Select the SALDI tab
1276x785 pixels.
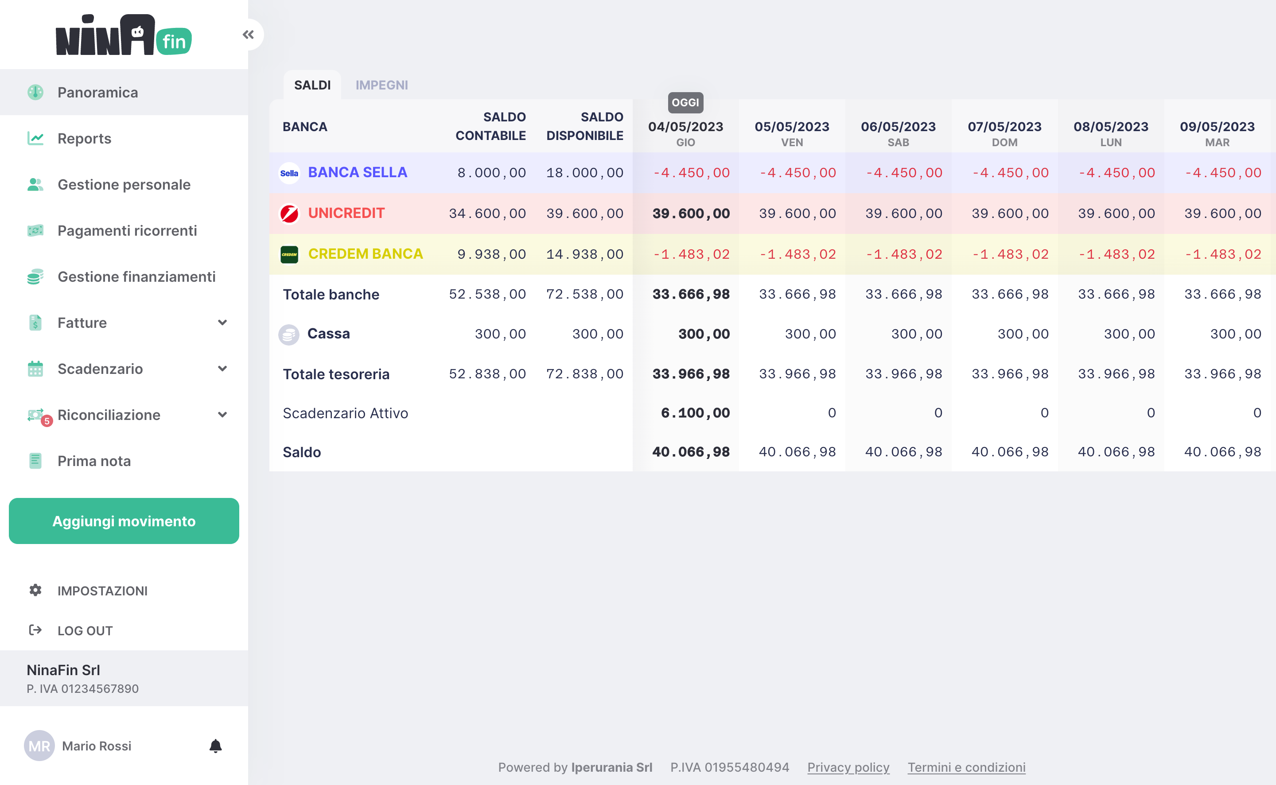point(312,85)
